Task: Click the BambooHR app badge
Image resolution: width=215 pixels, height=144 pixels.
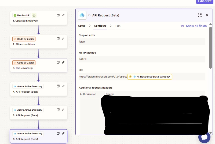Action: click(22, 15)
